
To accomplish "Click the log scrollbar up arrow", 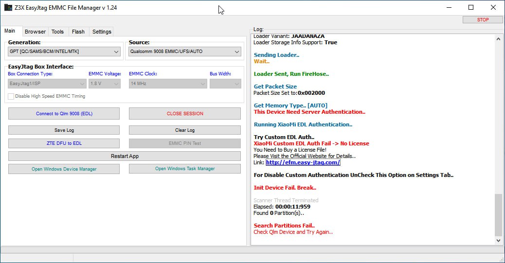I will (x=498, y=39).
